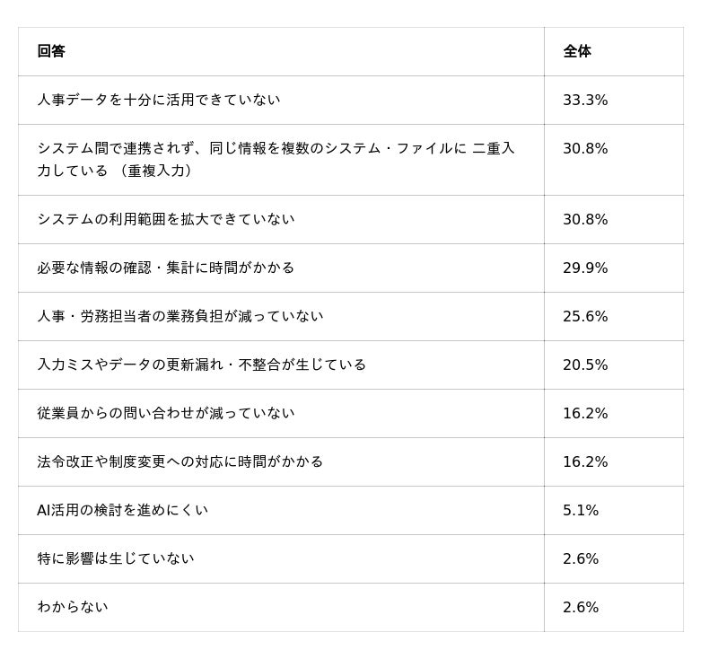Click the 25.6% value cell
718x659 pixels.
[585, 316]
